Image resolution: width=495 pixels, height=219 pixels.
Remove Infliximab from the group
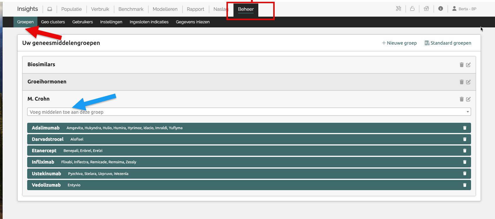465,162
